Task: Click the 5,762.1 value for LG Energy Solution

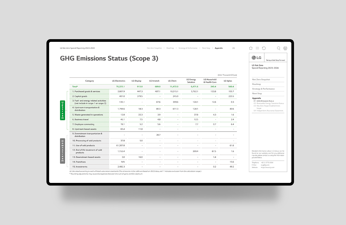Action: click(194, 91)
